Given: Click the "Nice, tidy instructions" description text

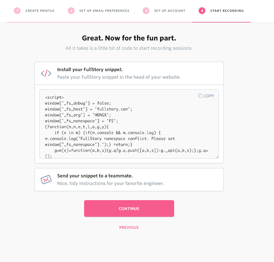Looking at the screenshot, I should tap(110, 183).
